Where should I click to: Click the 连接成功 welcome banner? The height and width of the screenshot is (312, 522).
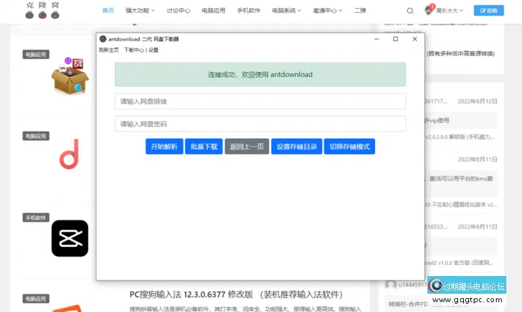pos(260,74)
